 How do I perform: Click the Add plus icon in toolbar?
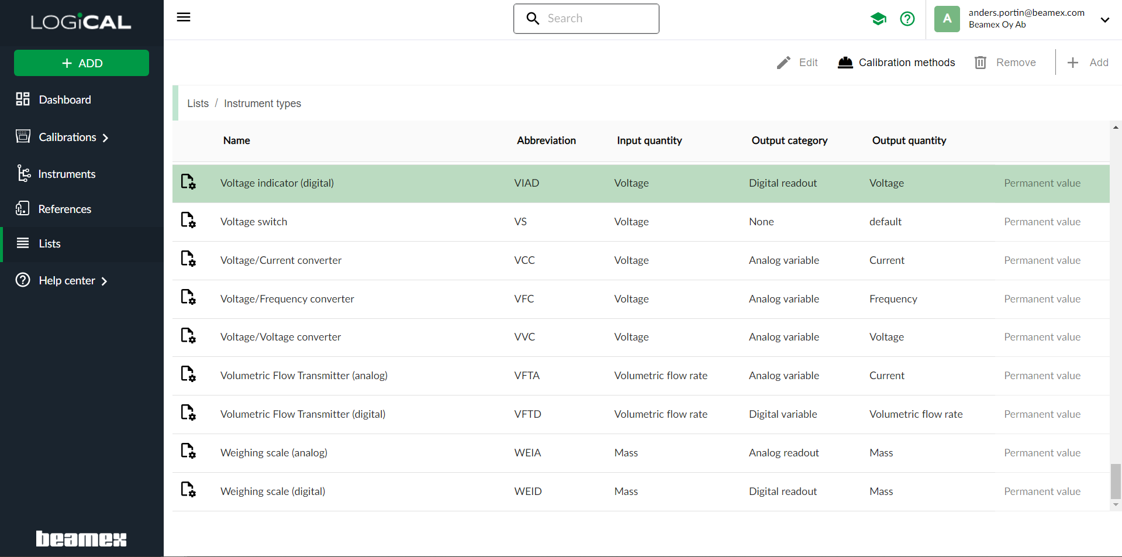[1072, 63]
